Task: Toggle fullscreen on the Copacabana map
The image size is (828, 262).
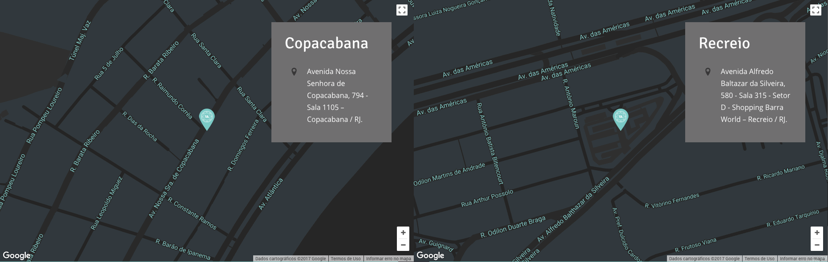Action: pos(402,10)
